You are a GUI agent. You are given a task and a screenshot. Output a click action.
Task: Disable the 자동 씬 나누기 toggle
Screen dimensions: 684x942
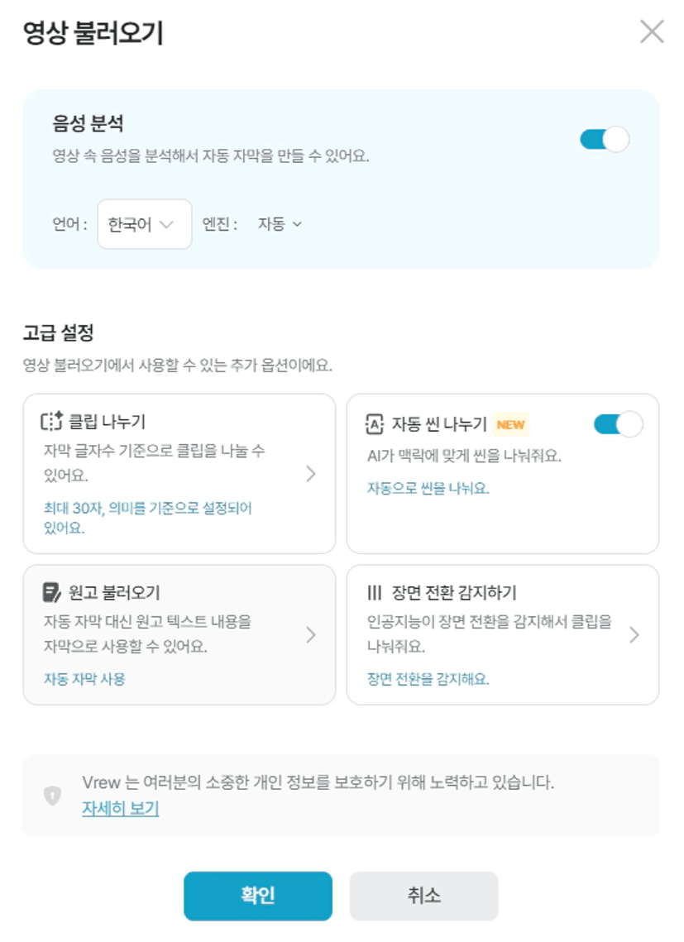coord(618,424)
